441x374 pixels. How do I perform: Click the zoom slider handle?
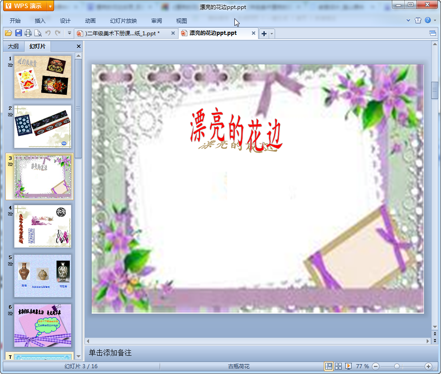[397, 366]
